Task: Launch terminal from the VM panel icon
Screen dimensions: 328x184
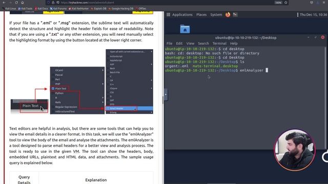Action: (x=235, y=15)
